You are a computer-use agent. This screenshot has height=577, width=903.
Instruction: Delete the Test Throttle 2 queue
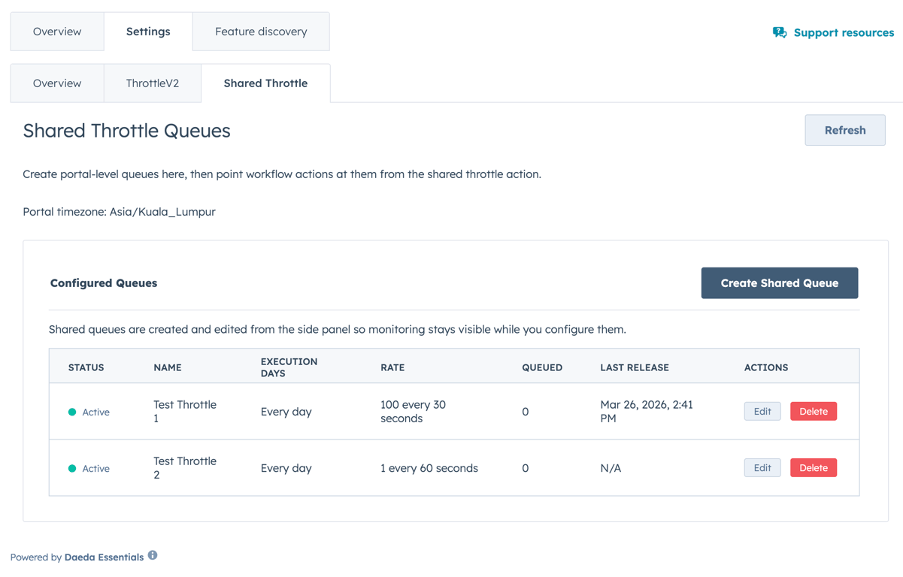click(813, 467)
